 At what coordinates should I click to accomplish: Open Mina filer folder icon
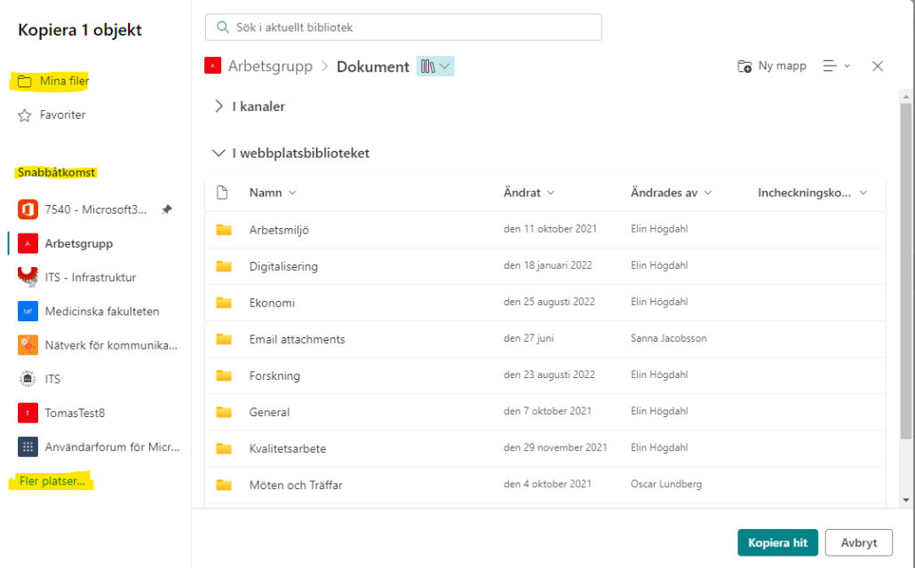[25, 81]
